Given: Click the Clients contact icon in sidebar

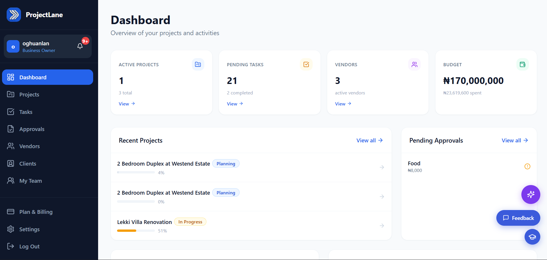Looking at the screenshot, I should pyautogui.click(x=11, y=164).
